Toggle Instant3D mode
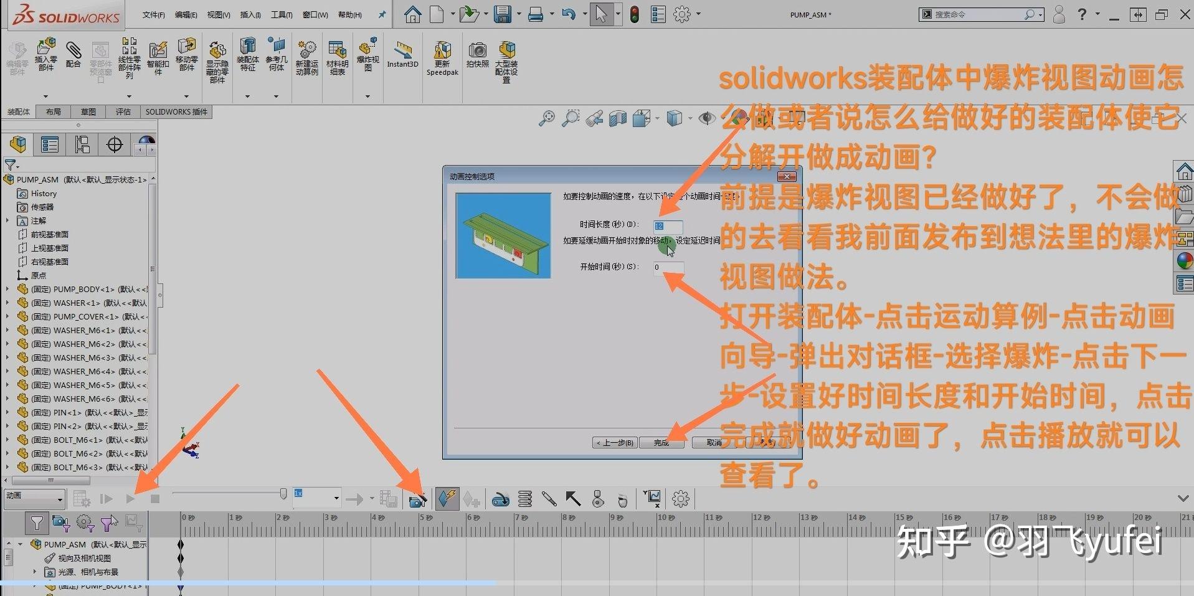The width and height of the screenshot is (1194, 596). coord(403,54)
